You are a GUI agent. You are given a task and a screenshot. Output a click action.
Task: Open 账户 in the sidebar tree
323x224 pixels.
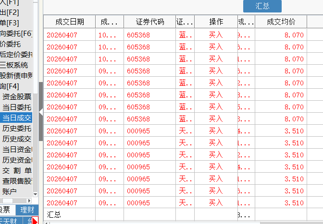[x=9, y=191]
